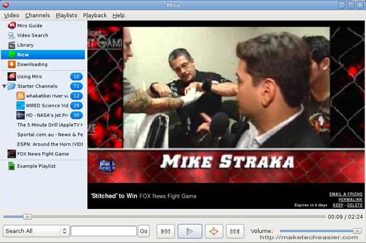Screen dimensions: 366x243
Task: Select the HD - NASA's Jet label
Action: pos(47,115)
